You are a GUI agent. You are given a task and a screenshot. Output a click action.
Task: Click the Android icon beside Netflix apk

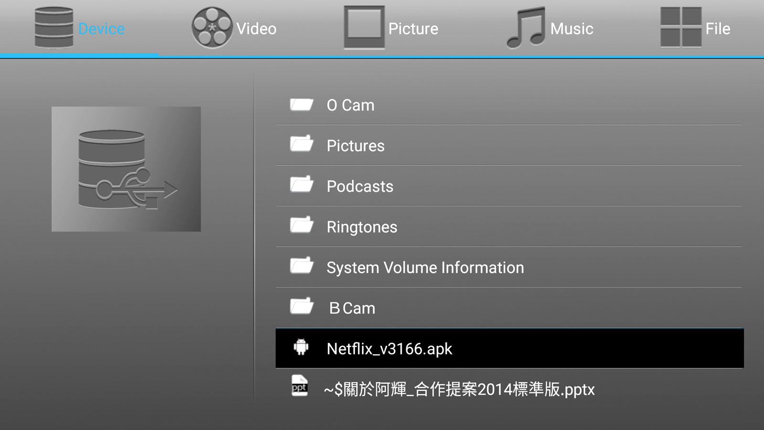point(301,347)
